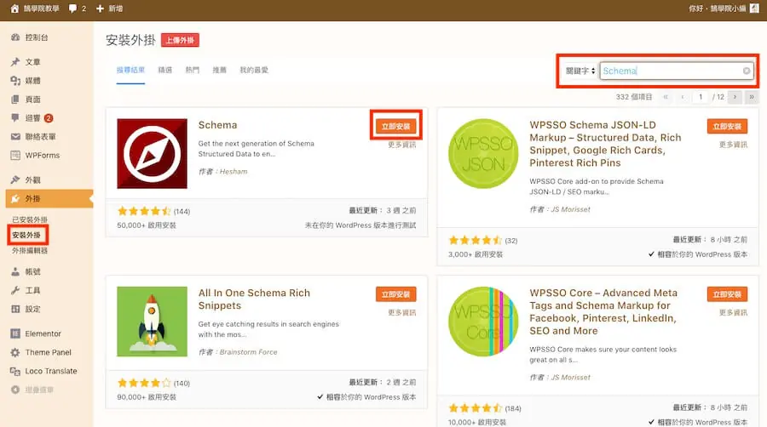This screenshot has width=767, height=427.
Task: Open 更多資訊 for All In One Schema
Action: (401, 312)
